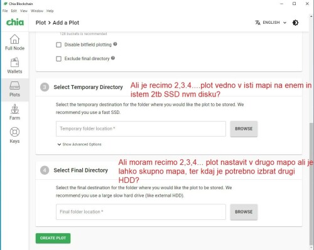314x250 pixels.
Task: Open the Edit menu
Action: click(x=14, y=11)
